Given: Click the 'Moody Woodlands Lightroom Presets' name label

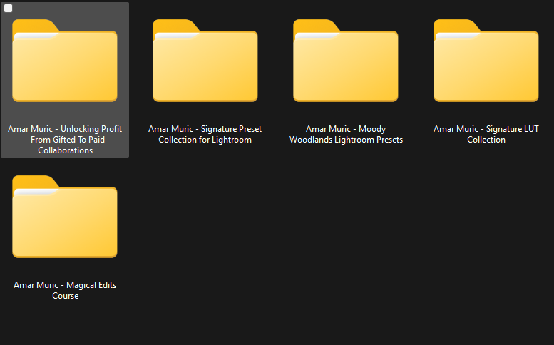Looking at the screenshot, I should (346, 134).
